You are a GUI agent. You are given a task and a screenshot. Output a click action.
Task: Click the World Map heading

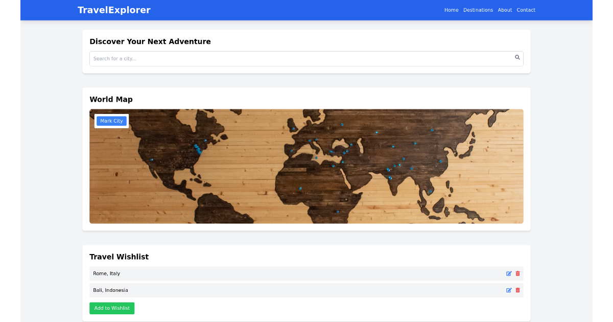click(x=111, y=99)
